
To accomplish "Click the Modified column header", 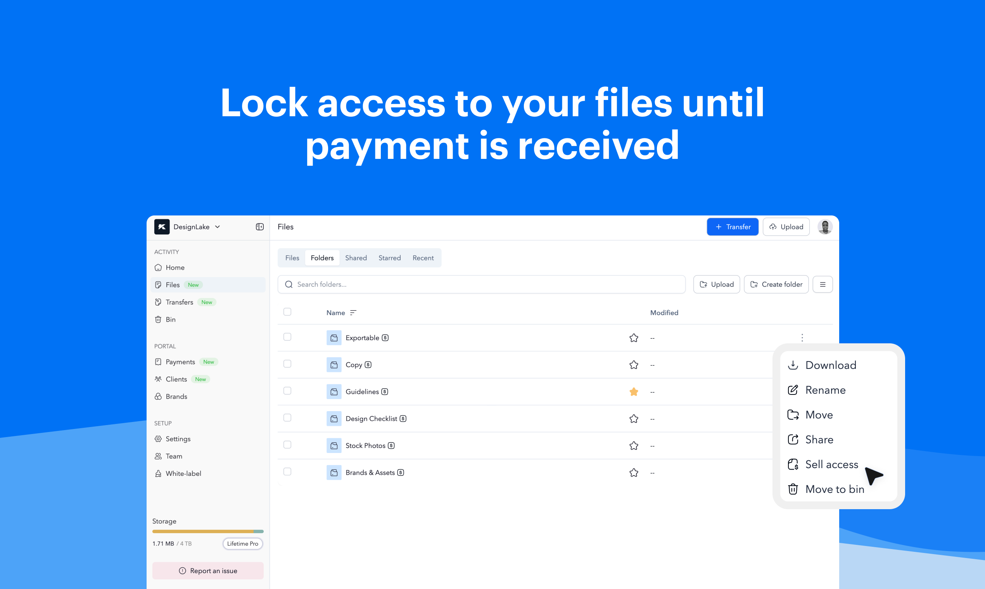I will (x=664, y=313).
